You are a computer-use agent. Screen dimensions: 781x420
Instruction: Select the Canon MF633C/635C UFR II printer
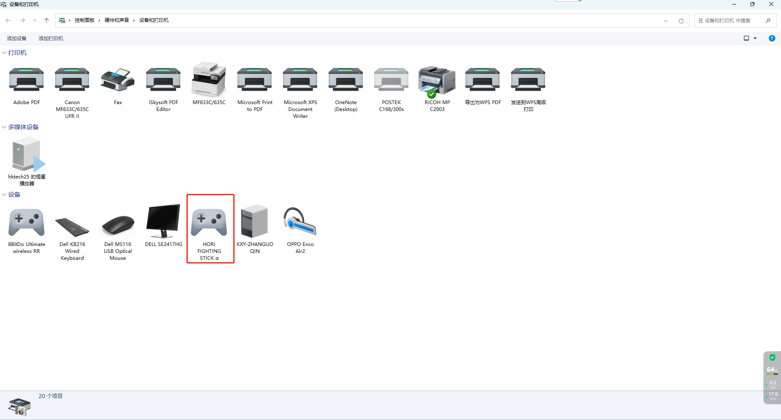(72, 80)
